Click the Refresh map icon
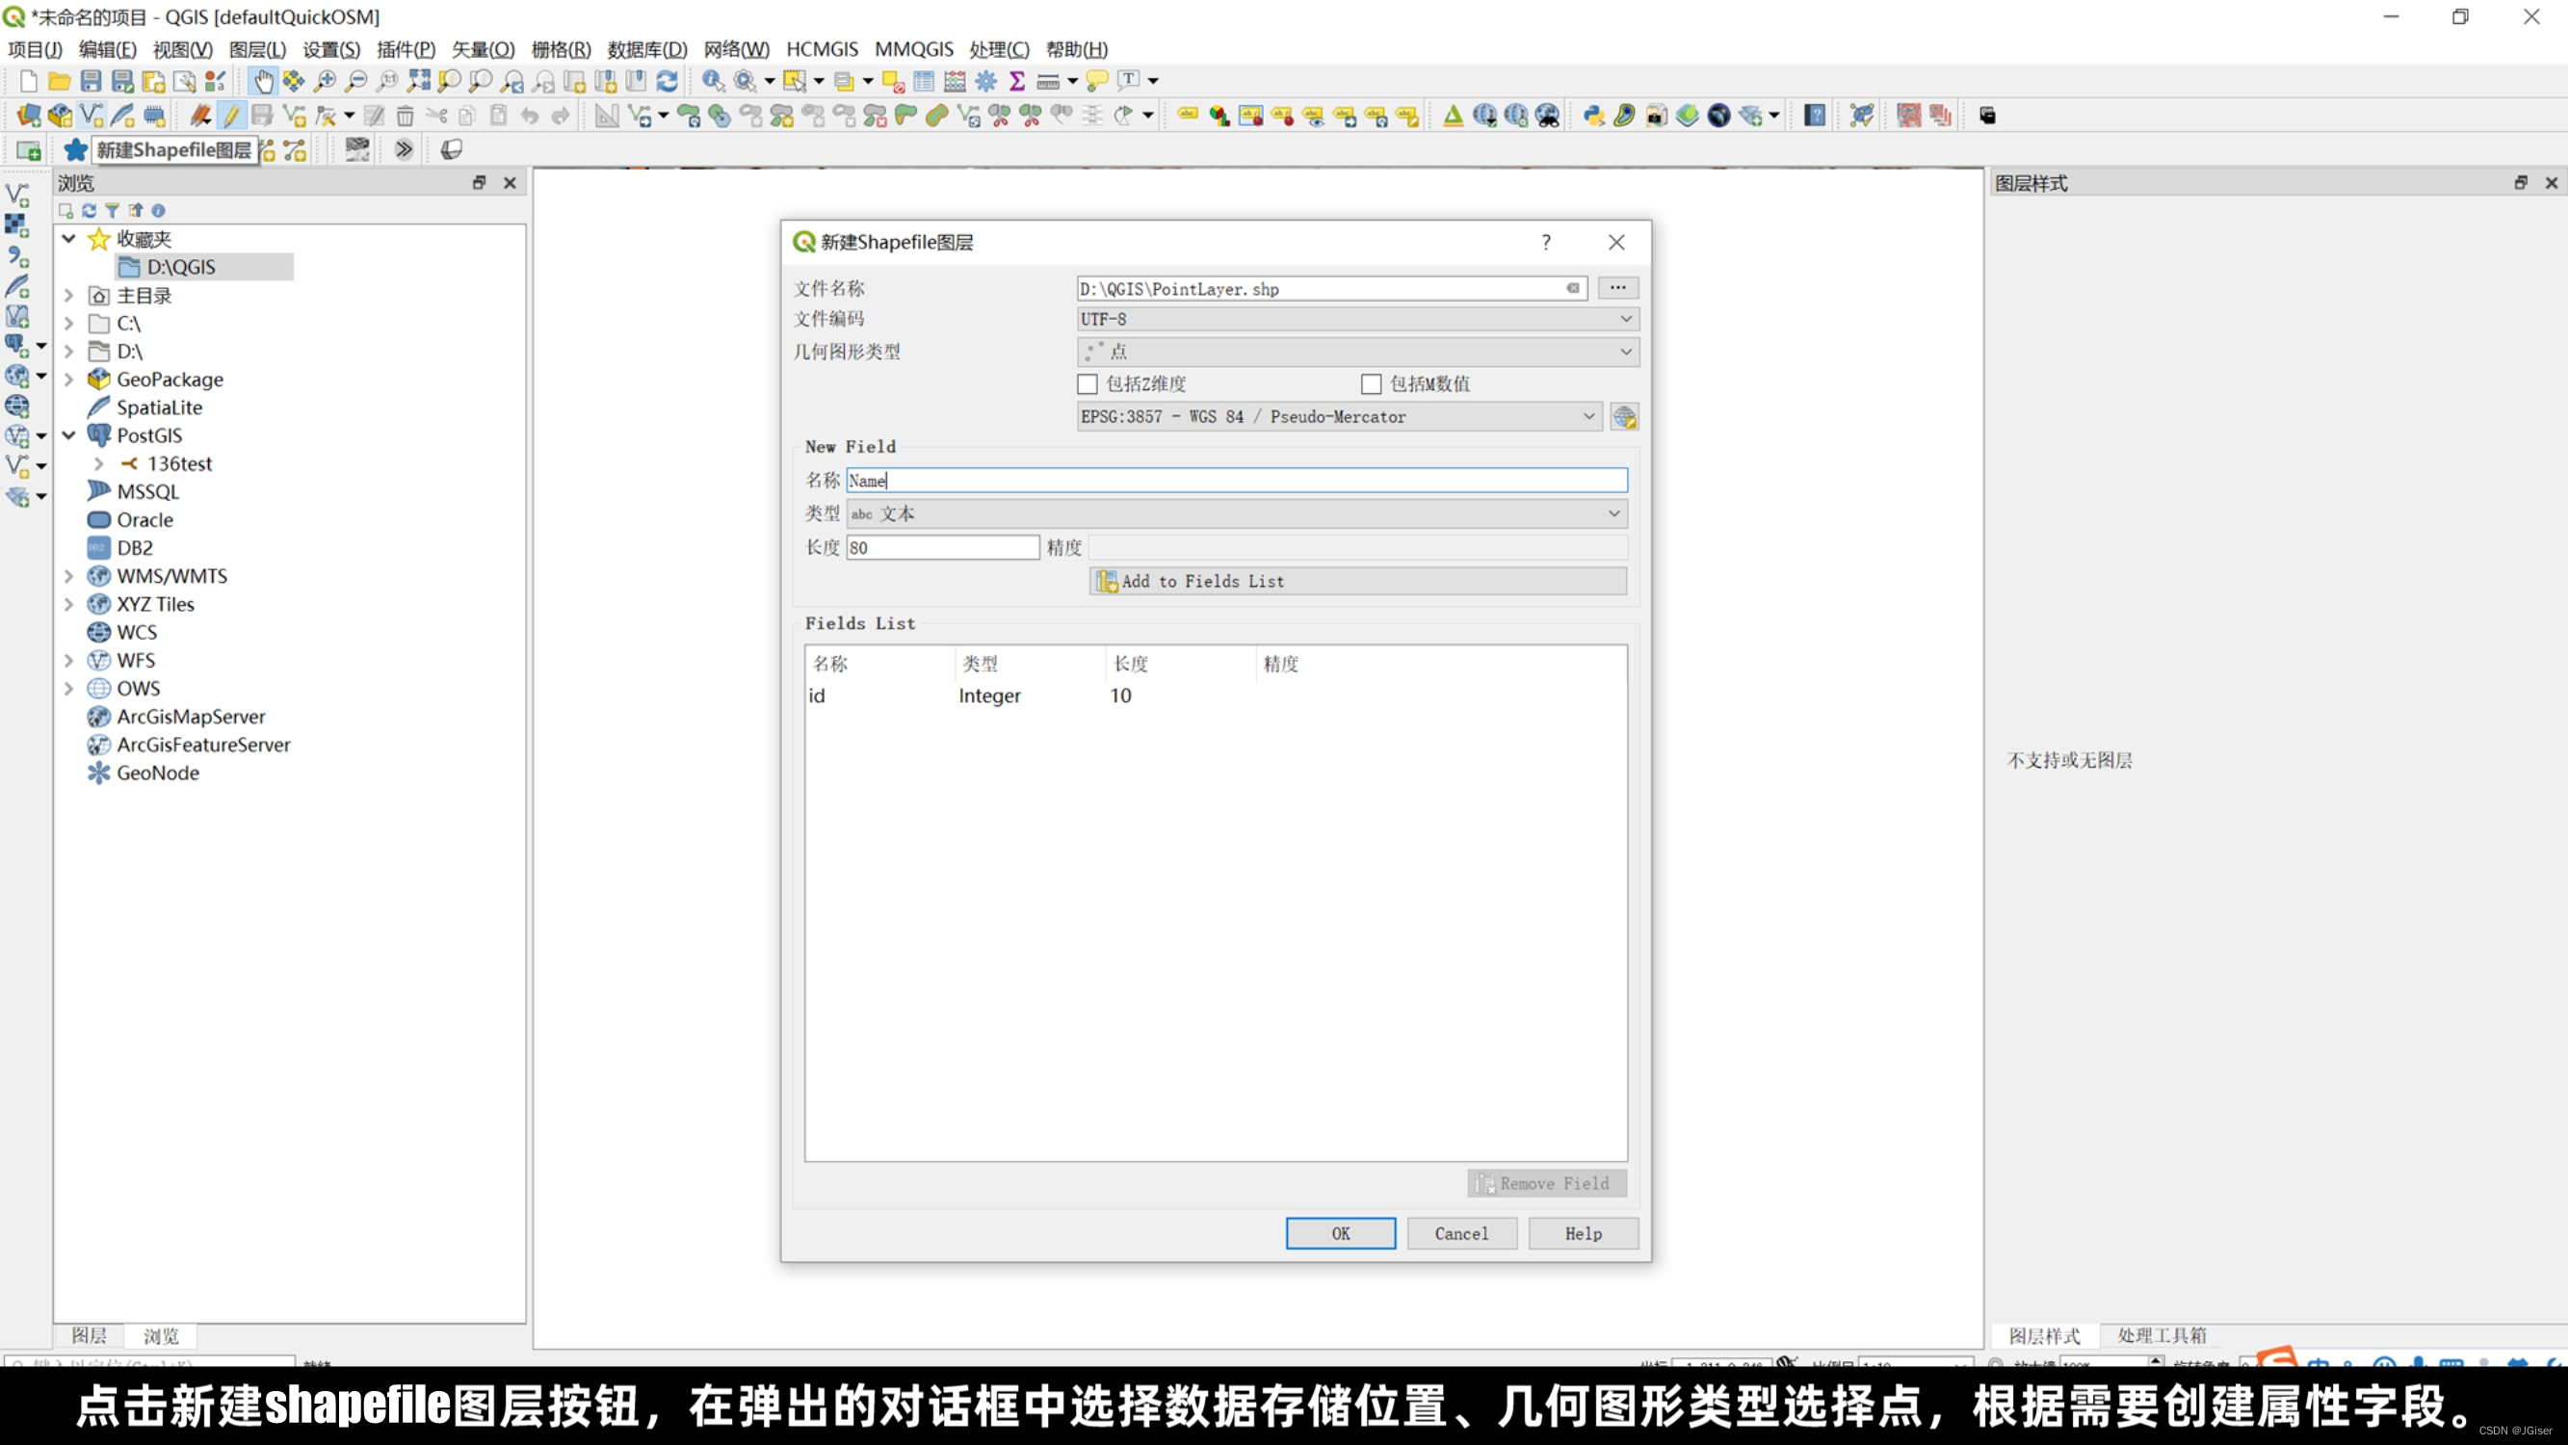This screenshot has height=1445, width=2568. click(x=667, y=81)
